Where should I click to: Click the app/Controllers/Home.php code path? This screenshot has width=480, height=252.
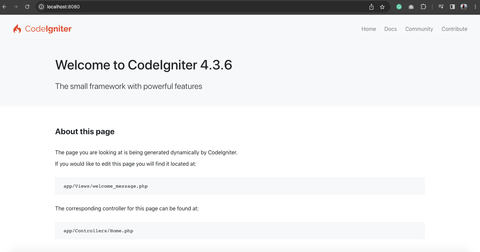tap(98, 231)
